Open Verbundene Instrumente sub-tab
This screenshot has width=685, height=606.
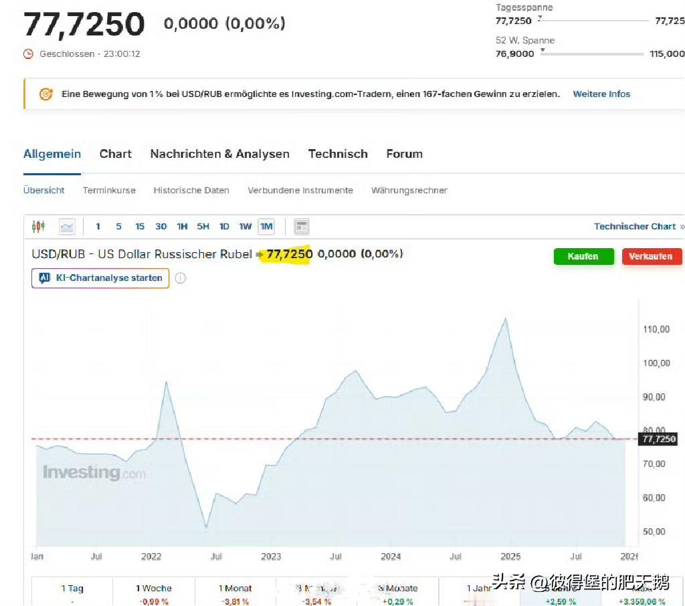coord(300,190)
